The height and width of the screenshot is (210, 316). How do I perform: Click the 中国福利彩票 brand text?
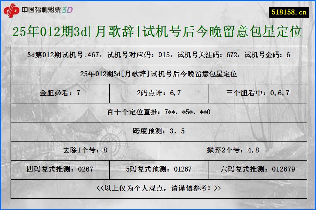44,10
